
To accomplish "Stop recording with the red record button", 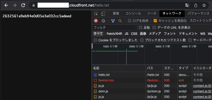I will point(96,21).
